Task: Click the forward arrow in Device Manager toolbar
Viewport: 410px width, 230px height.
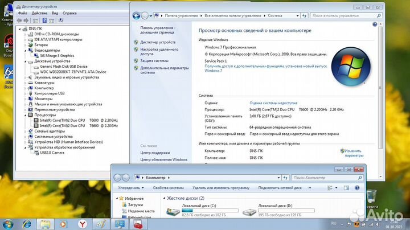Action: click(x=26, y=20)
